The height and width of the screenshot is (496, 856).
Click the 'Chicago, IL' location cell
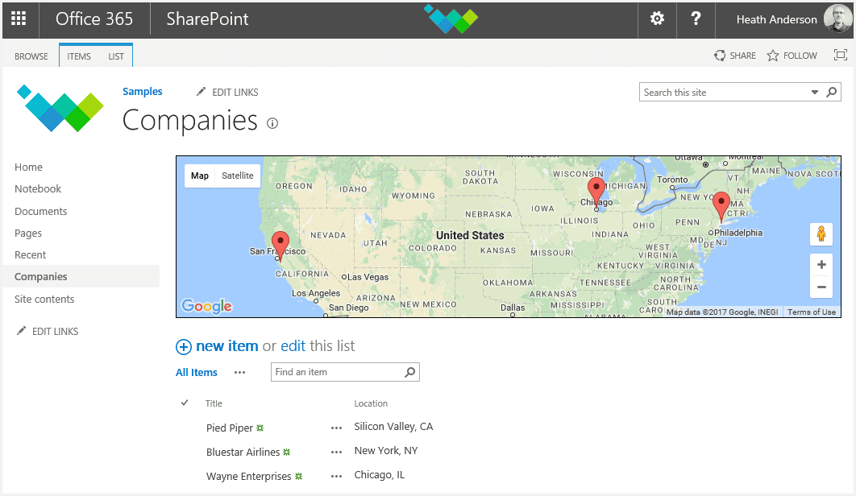pos(380,475)
